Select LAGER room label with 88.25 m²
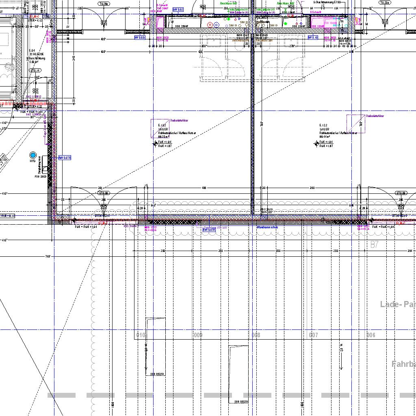Image resolution: width=416 pixels, height=416 pixels. [177, 131]
